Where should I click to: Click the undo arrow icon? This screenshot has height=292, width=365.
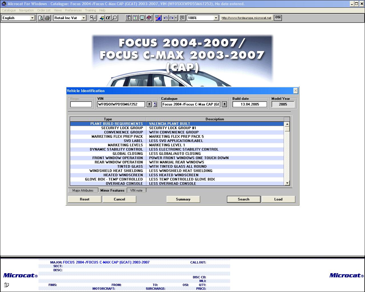coord(165,18)
